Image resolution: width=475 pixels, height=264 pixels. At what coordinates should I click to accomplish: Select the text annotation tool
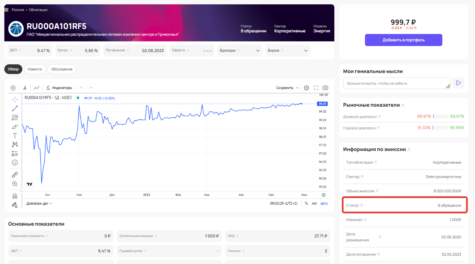pos(15,136)
